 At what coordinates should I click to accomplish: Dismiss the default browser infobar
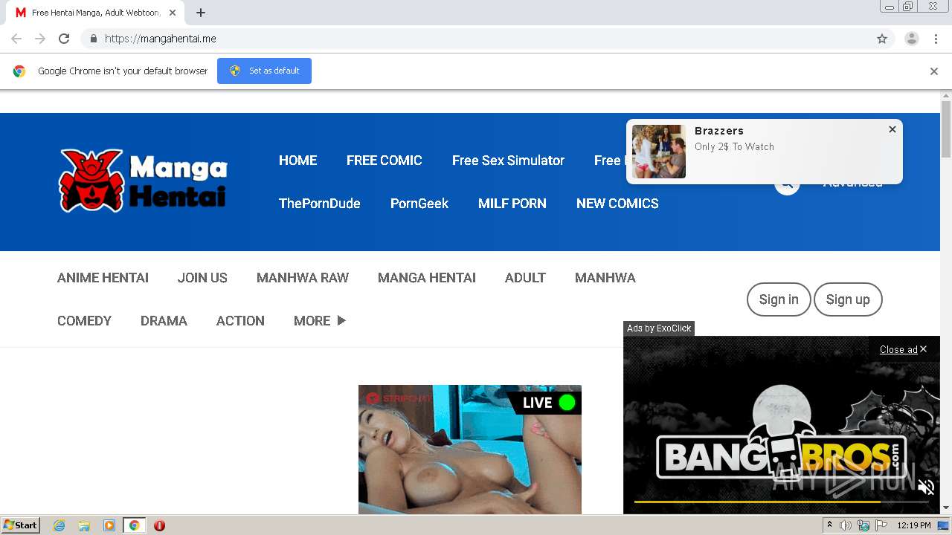(934, 71)
